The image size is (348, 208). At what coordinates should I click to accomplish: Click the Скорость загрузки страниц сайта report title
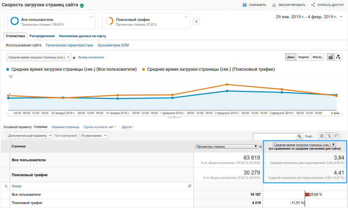click(x=40, y=5)
